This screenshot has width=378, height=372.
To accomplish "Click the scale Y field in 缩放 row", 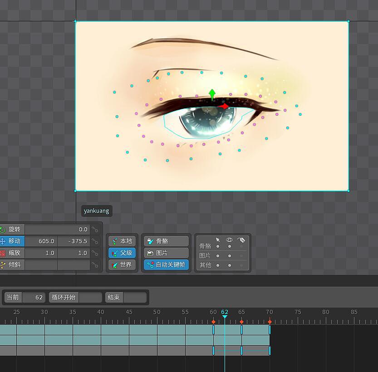I will [x=74, y=253].
